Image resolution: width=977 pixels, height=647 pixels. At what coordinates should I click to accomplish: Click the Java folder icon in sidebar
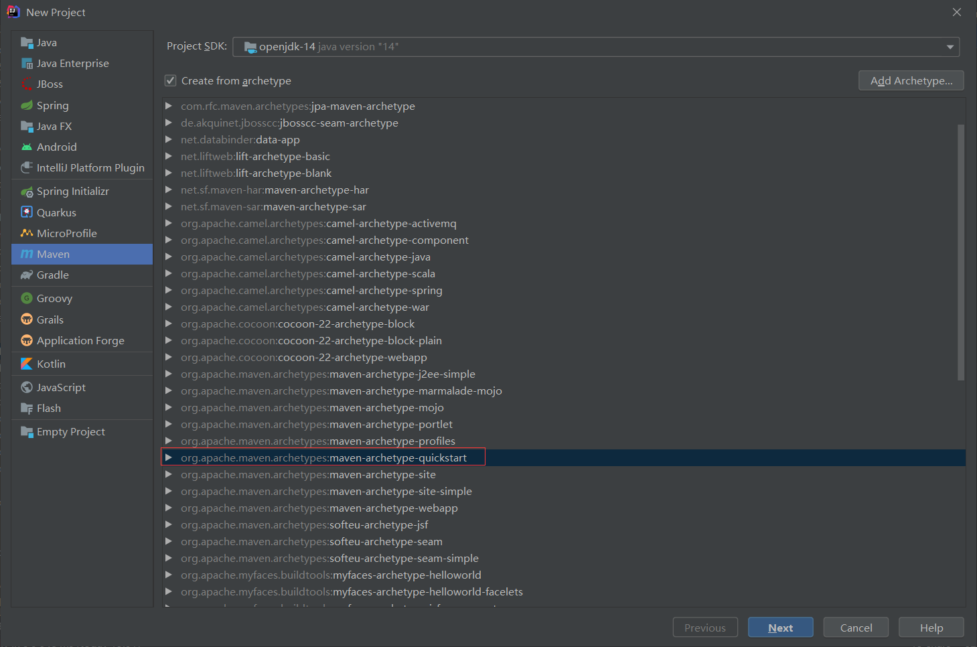tap(27, 43)
